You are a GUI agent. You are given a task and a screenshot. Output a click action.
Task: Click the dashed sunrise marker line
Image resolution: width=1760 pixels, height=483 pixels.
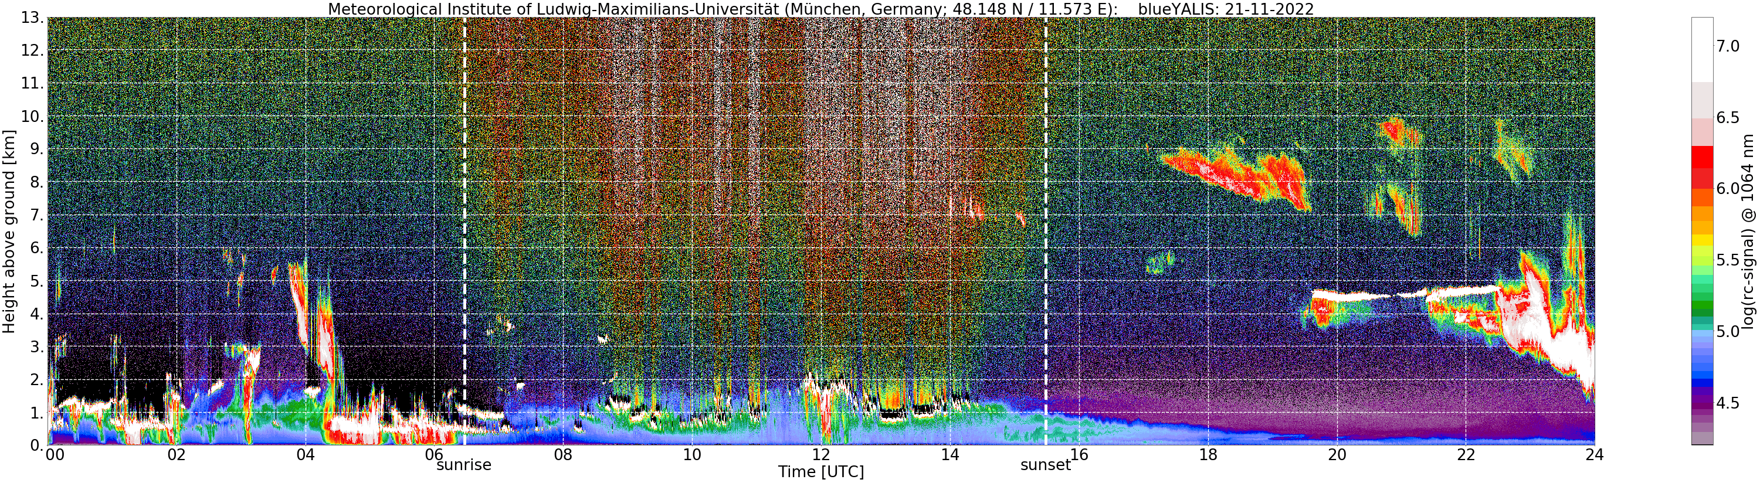tap(464, 231)
